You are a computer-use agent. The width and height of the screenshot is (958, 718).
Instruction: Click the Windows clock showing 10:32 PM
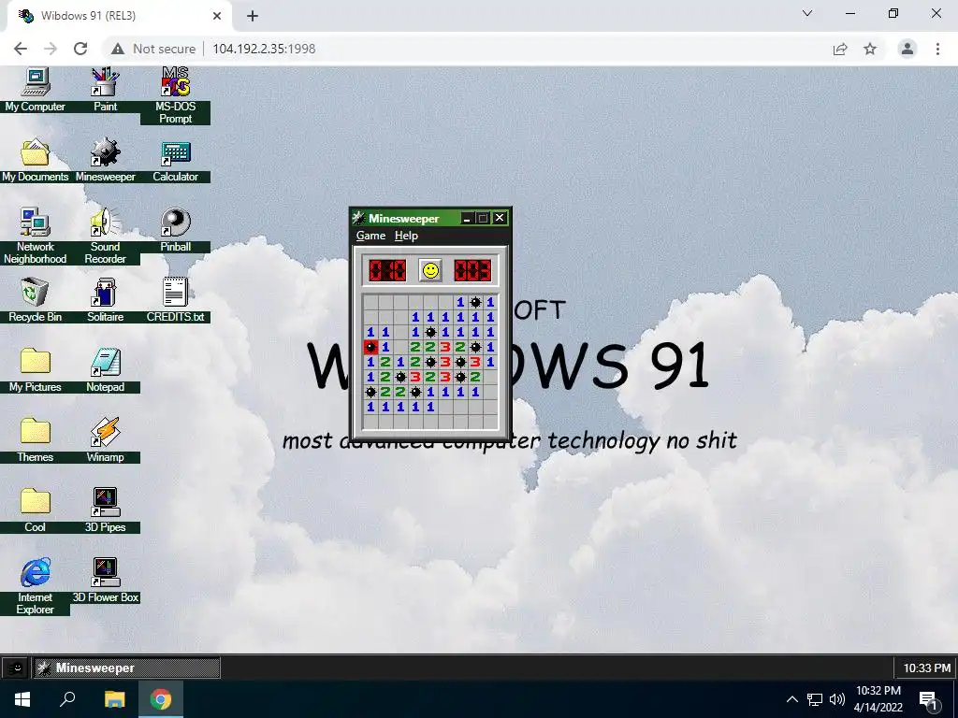coord(878,699)
